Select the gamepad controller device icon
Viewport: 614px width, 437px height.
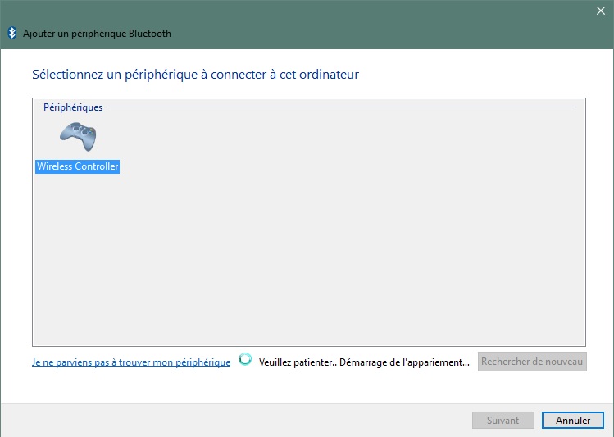click(x=78, y=136)
